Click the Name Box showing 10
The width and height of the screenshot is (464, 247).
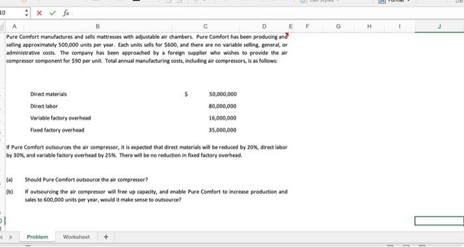click(x=12, y=13)
